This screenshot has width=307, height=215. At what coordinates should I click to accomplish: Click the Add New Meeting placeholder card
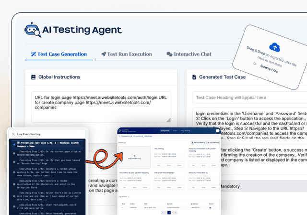[134, 157]
